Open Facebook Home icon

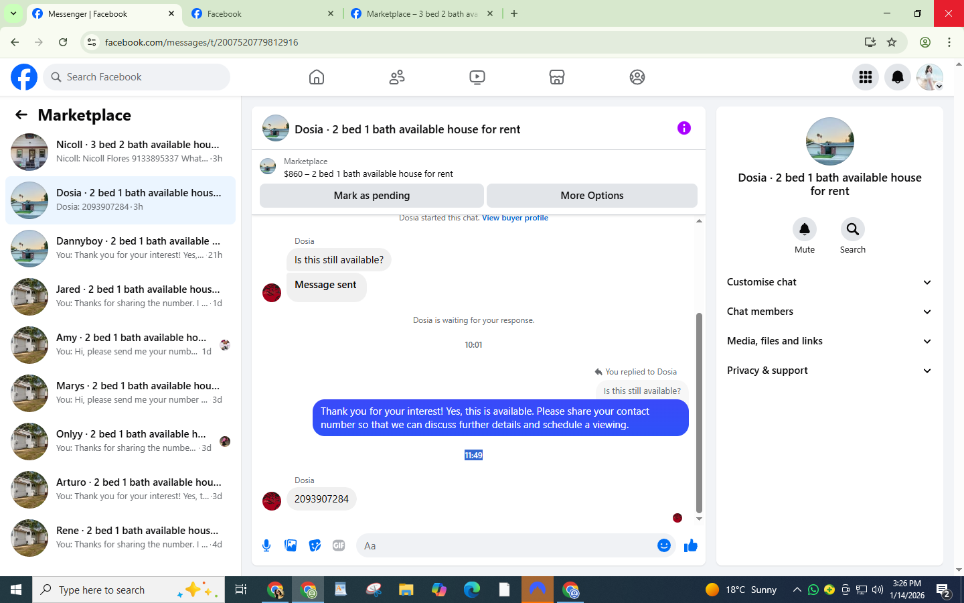point(317,77)
